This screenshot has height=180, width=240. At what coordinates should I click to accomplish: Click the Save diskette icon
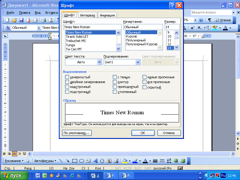[21, 20]
